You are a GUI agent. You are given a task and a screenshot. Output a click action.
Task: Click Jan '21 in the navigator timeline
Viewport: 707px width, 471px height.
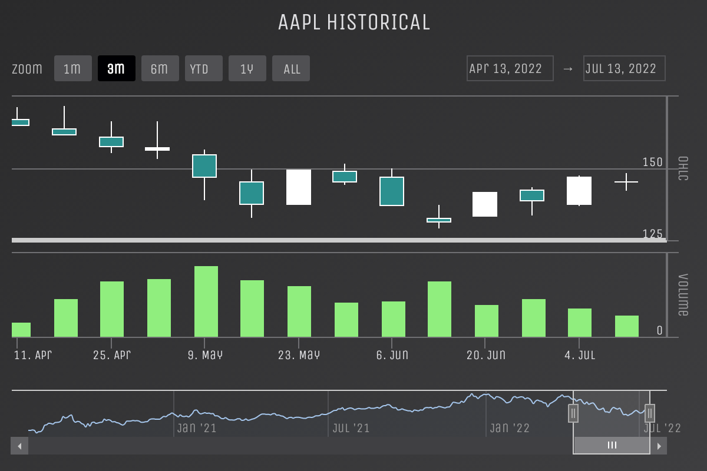[197, 428]
